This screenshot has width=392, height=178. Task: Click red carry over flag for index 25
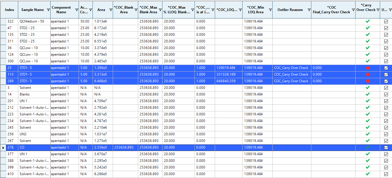[x=368, y=68]
